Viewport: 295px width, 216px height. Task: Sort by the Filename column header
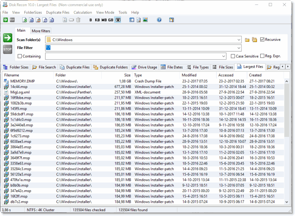click(28, 75)
